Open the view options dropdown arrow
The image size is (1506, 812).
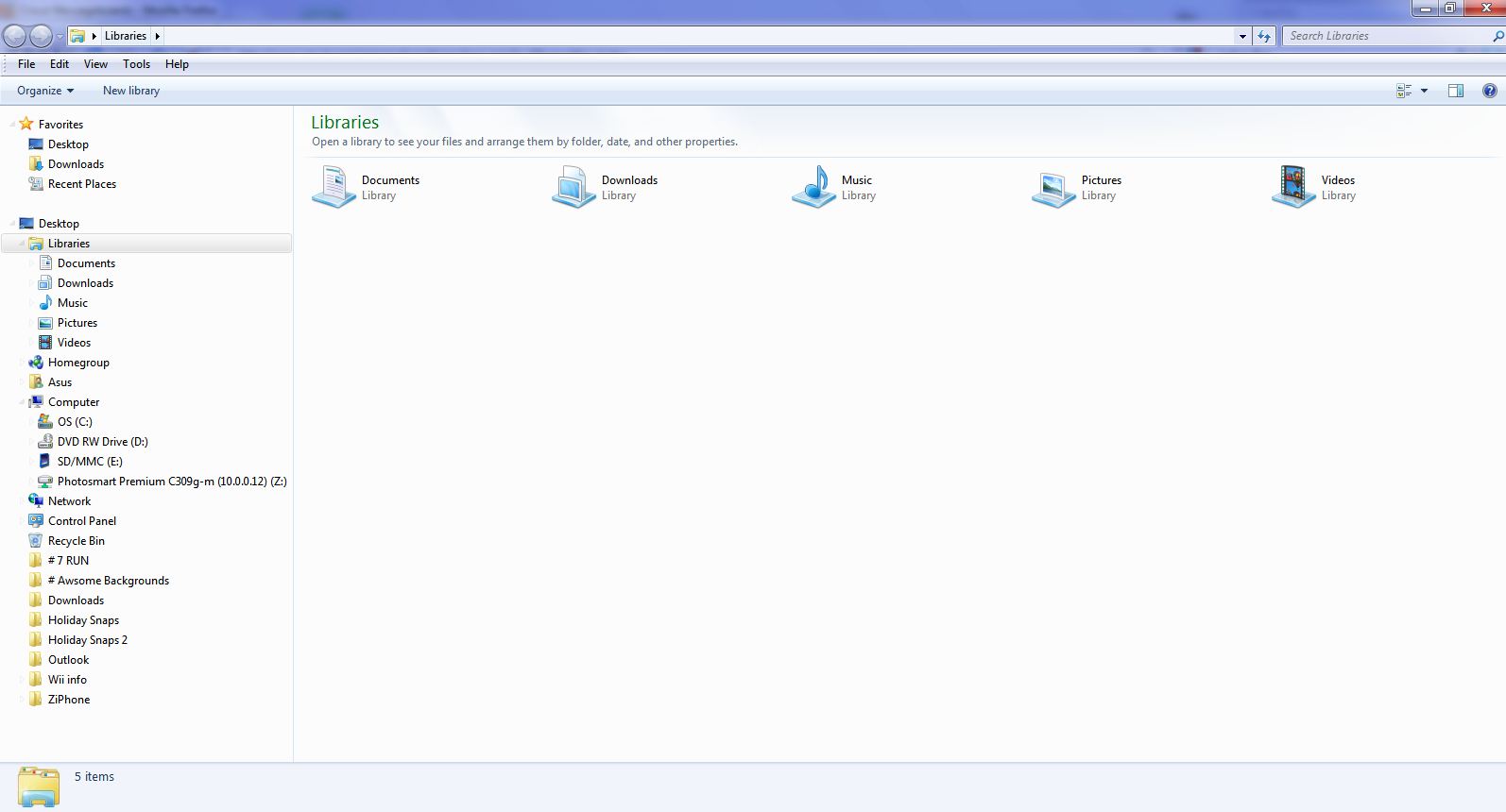click(1424, 91)
